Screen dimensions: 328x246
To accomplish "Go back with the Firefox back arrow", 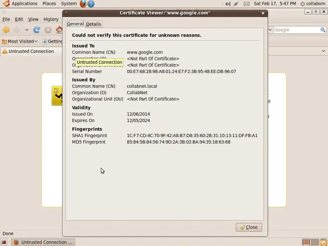I will [6, 30].
